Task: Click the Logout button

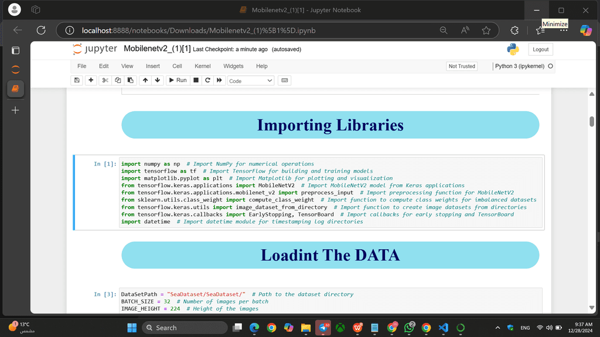Action: [x=540, y=50]
